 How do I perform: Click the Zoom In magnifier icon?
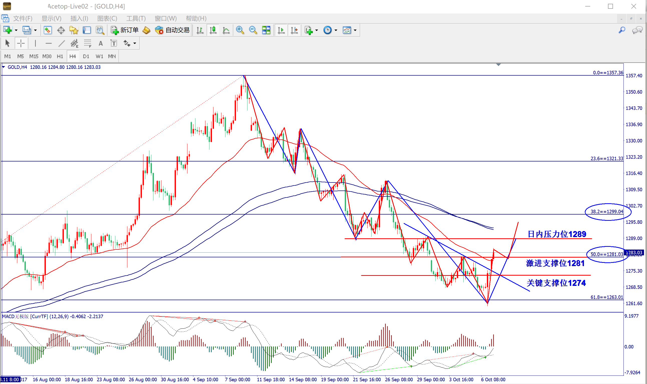click(240, 30)
